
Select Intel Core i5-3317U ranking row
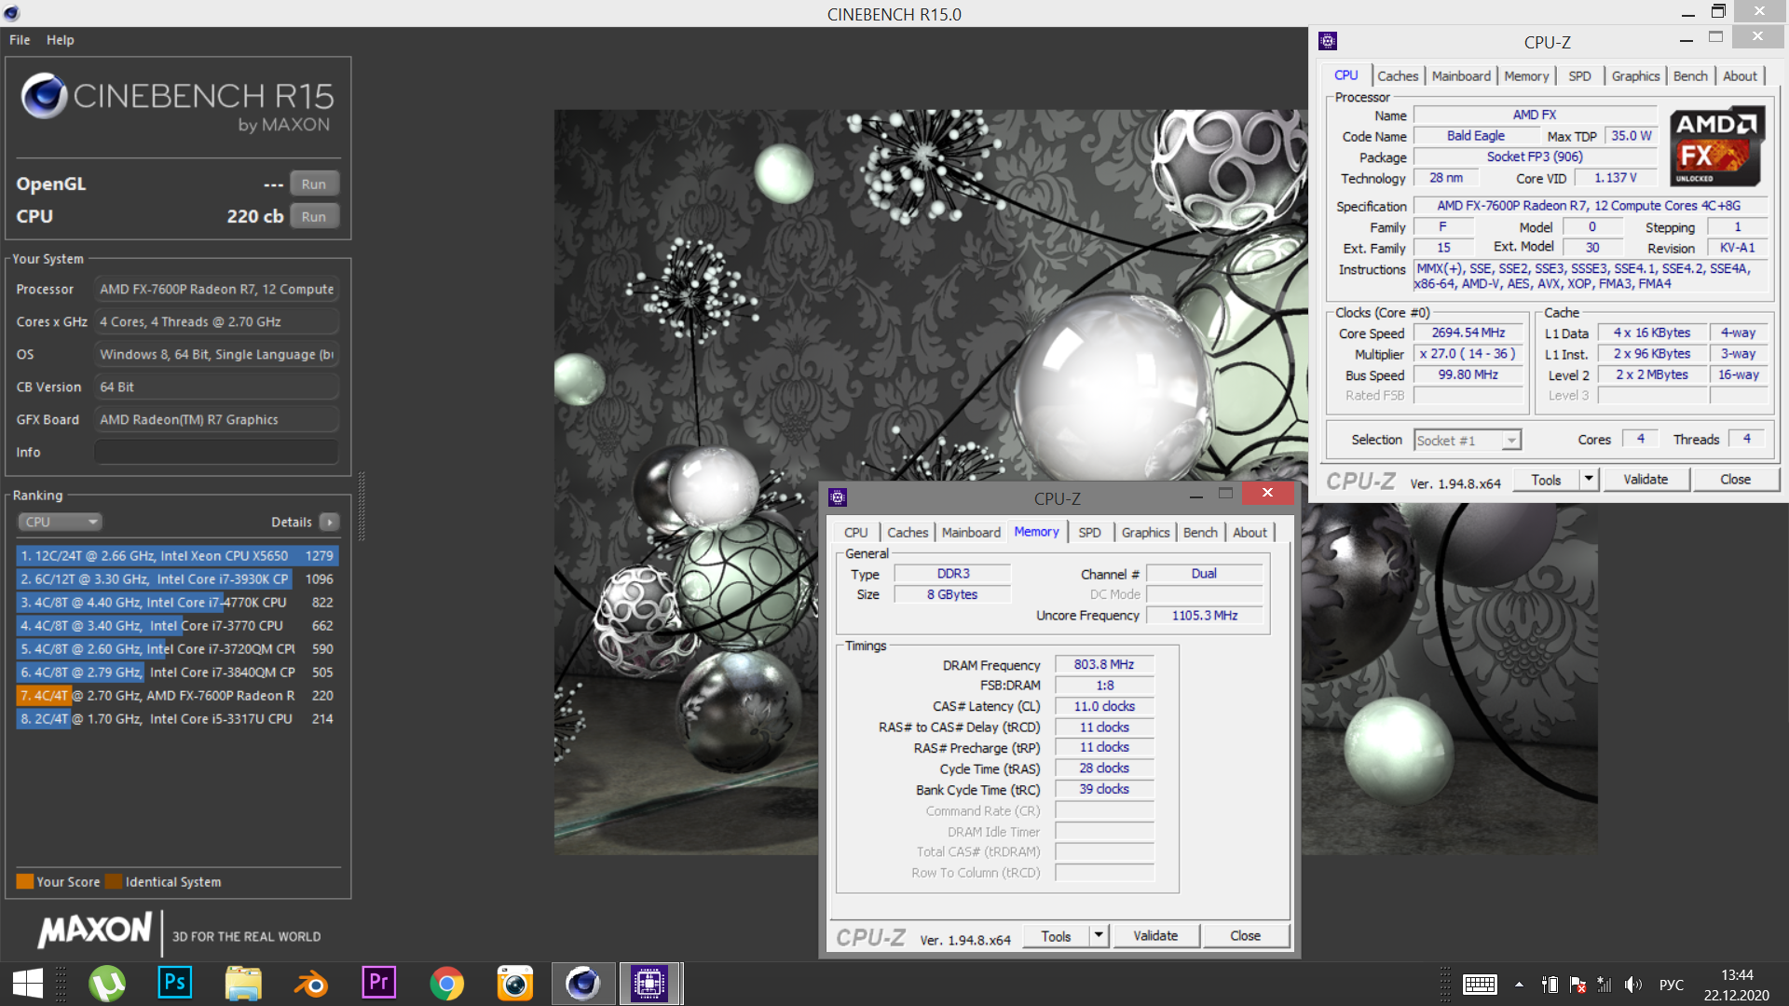point(177,719)
